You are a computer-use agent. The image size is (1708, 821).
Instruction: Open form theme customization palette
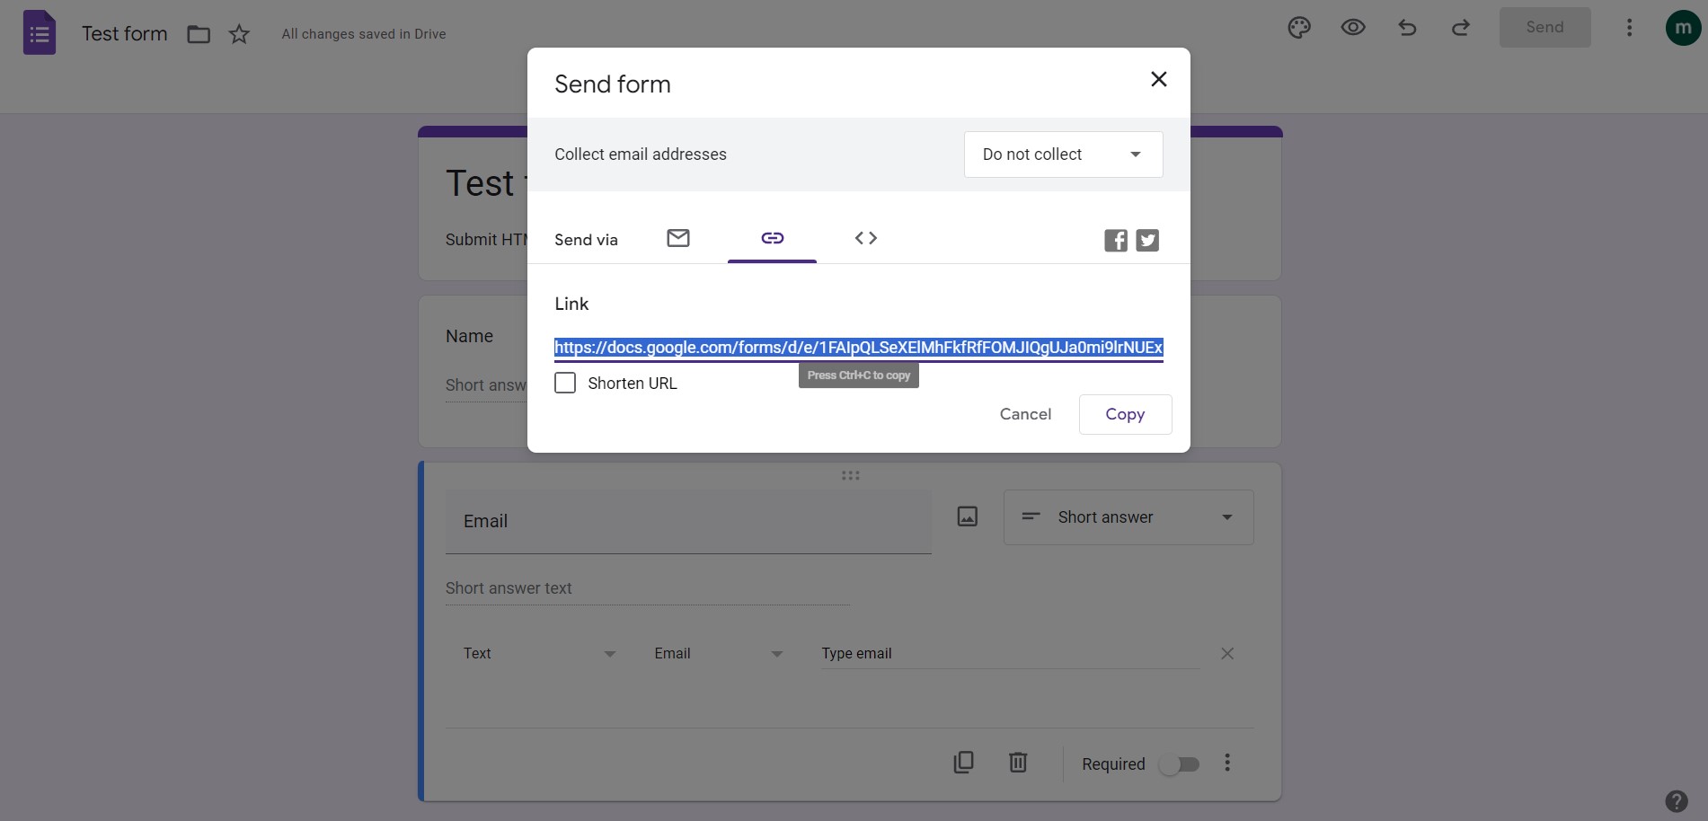[1298, 27]
